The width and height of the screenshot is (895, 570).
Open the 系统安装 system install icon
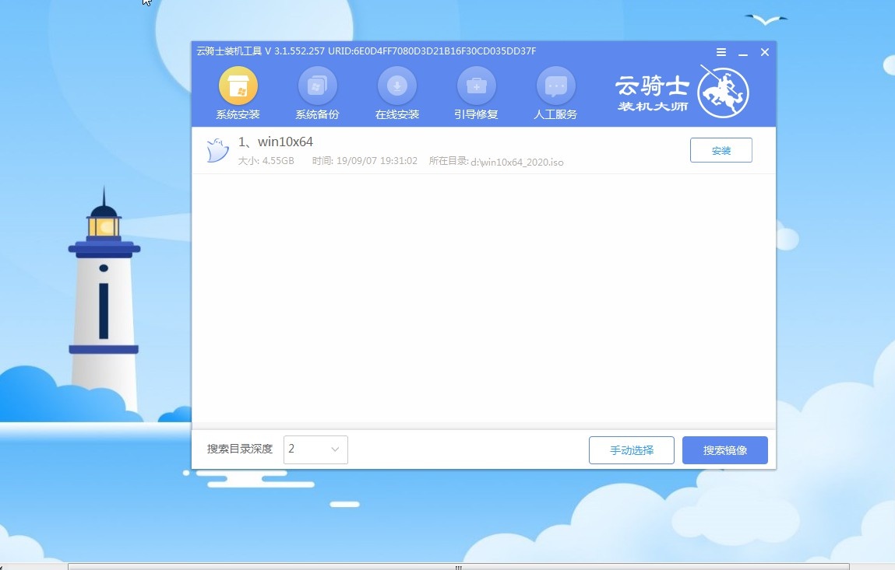coord(238,86)
